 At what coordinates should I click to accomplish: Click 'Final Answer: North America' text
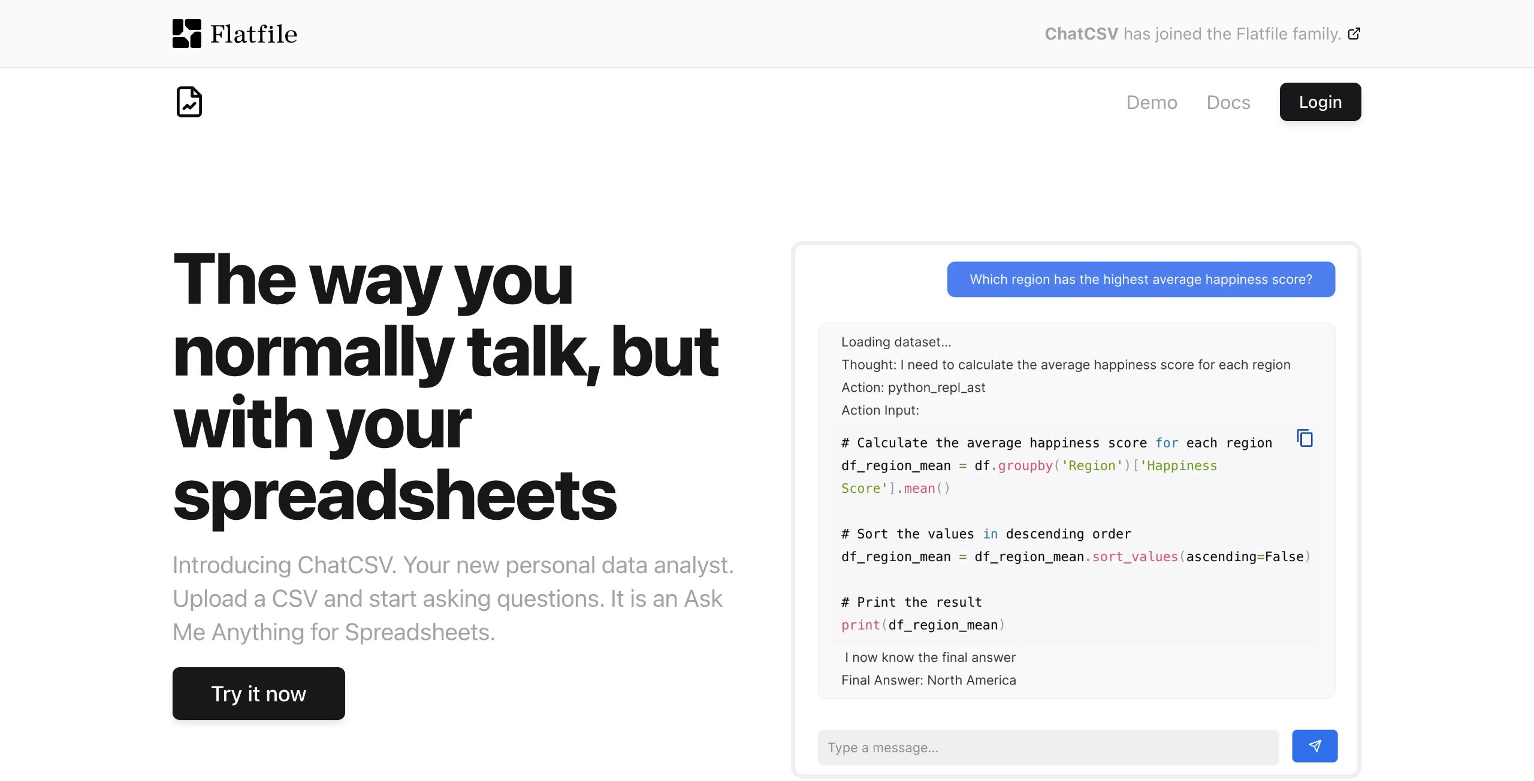tap(928, 680)
